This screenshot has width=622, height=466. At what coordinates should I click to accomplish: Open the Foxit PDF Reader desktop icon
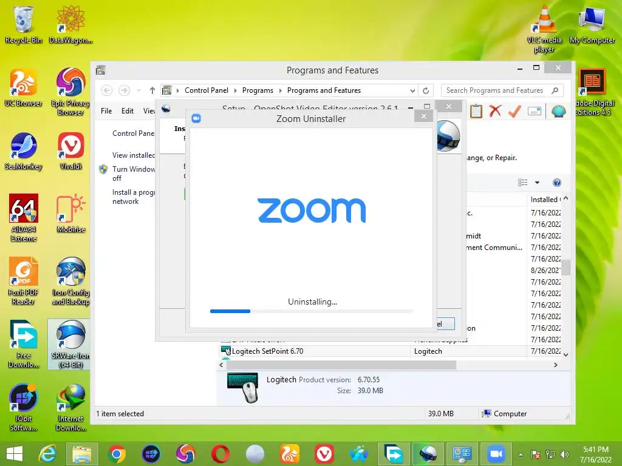(x=23, y=282)
